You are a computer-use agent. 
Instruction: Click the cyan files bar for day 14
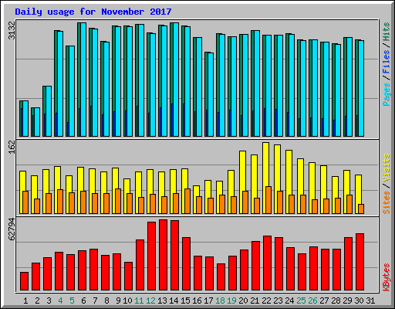(x=176, y=80)
